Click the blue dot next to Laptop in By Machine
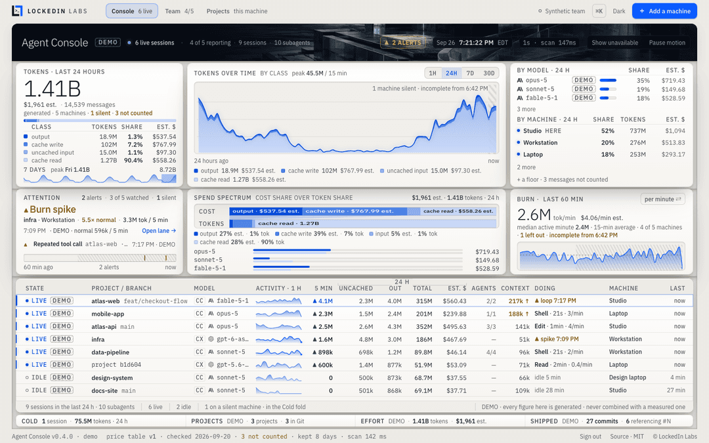 [519, 154]
